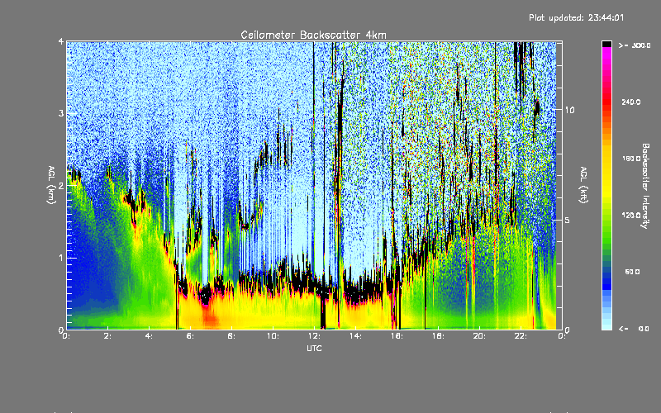Image resolution: width=661 pixels, height=413 pixels.
Task: Click the "8:" tick on UTC axis
Action: pyautogui.click(x=231, y=336)
